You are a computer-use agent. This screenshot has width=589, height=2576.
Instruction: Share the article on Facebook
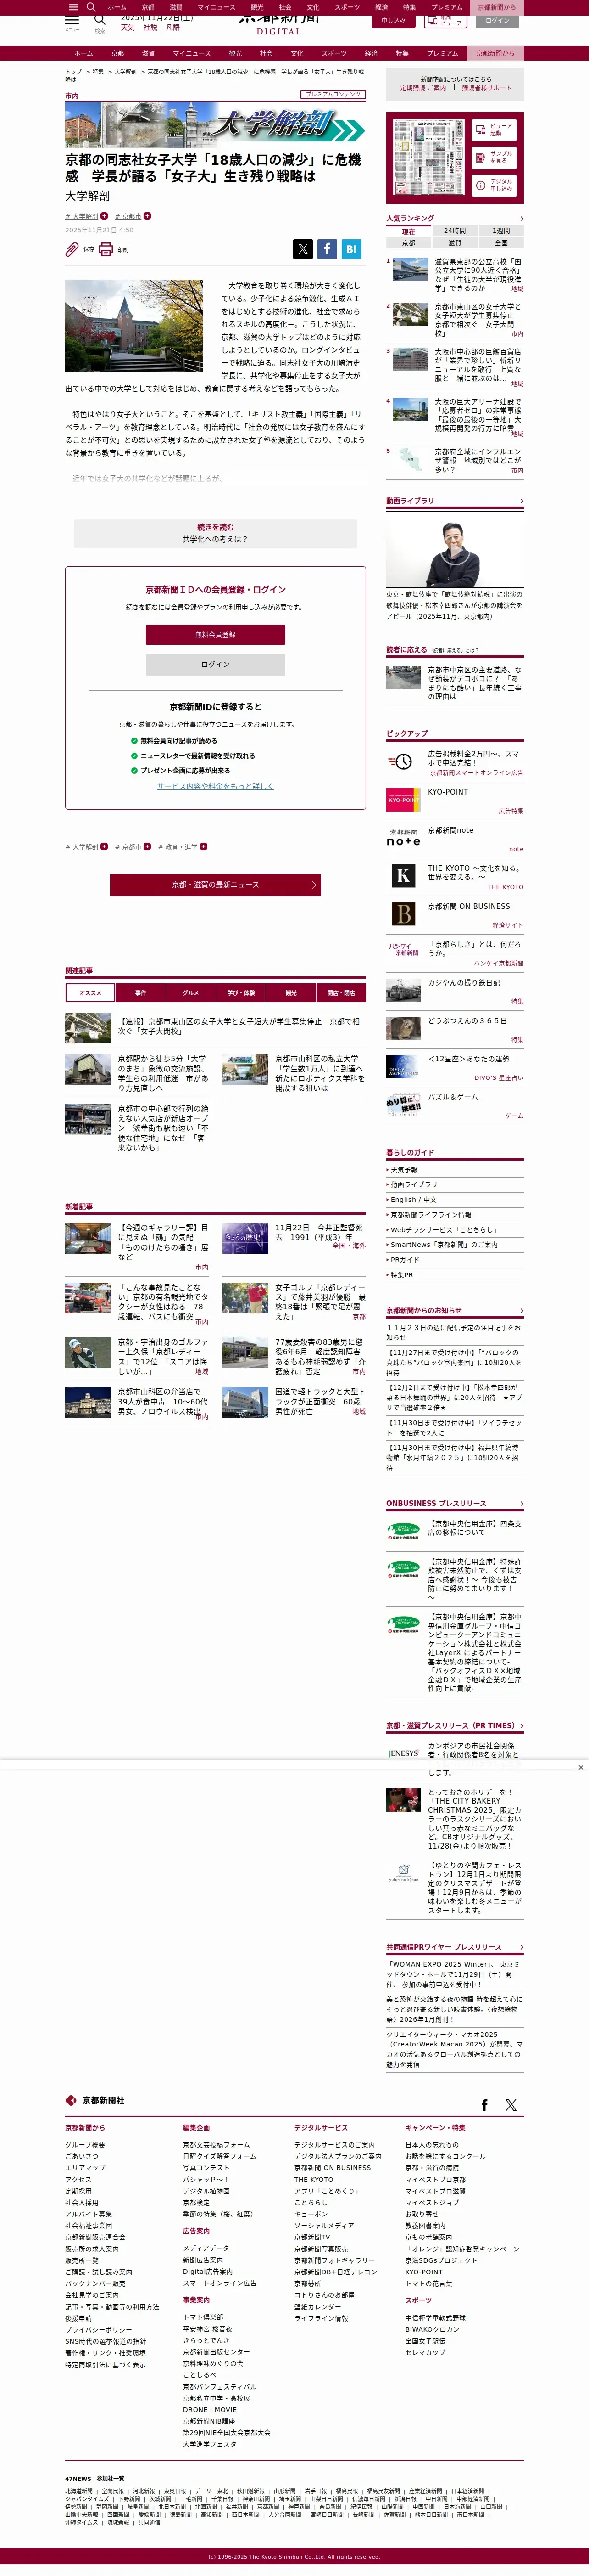(328, 249)
